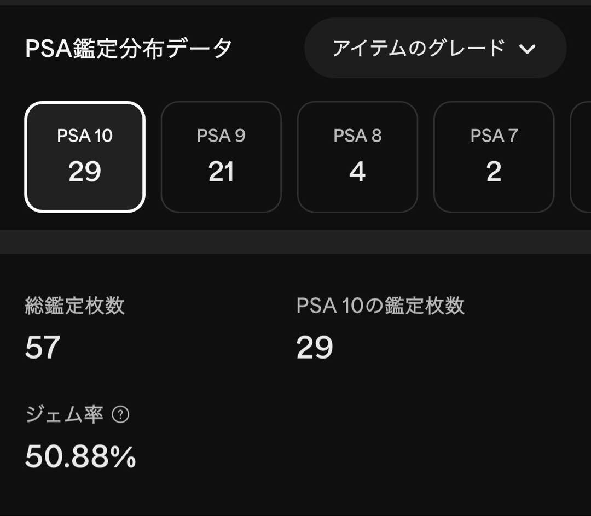Open the partially visible grade chip on right

coord(583,155)
